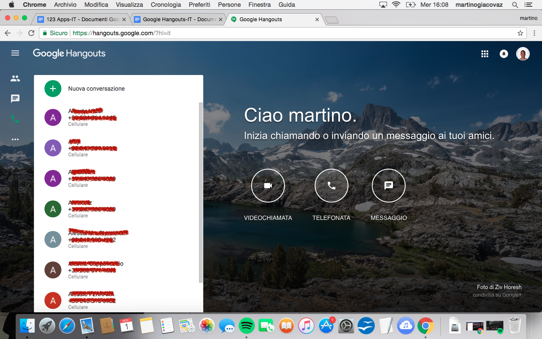Open the Finestra menu
This screenshot has height=339, width=542.
point(260,5)
